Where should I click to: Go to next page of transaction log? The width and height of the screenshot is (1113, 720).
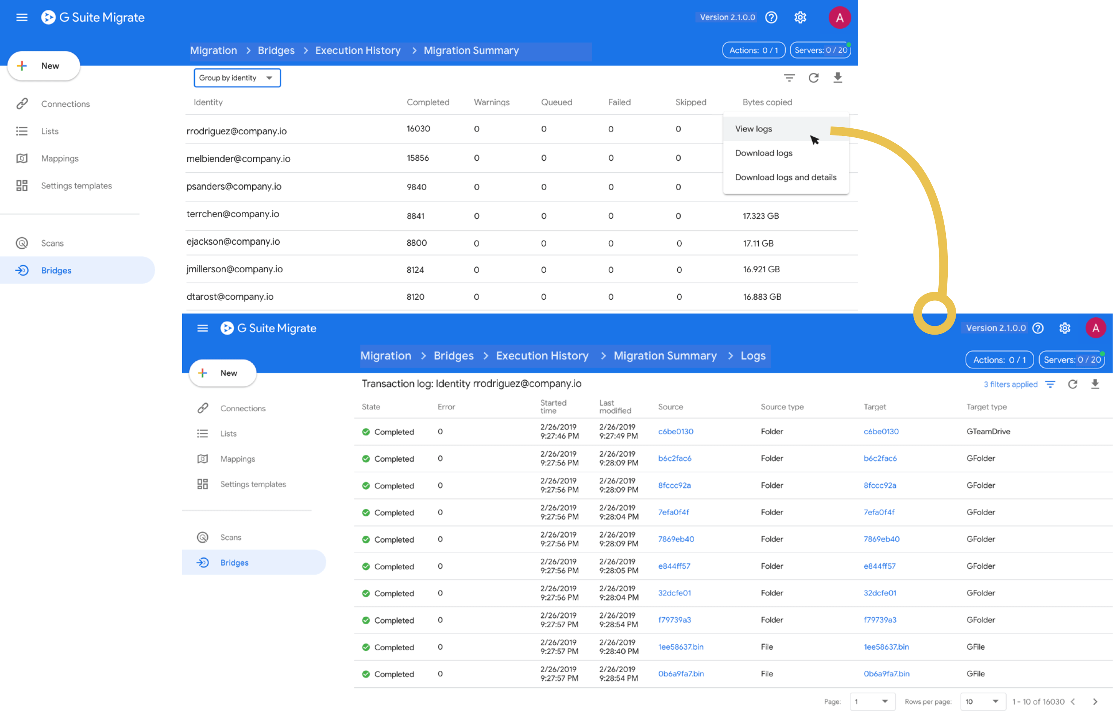[x=1095, y=702]
